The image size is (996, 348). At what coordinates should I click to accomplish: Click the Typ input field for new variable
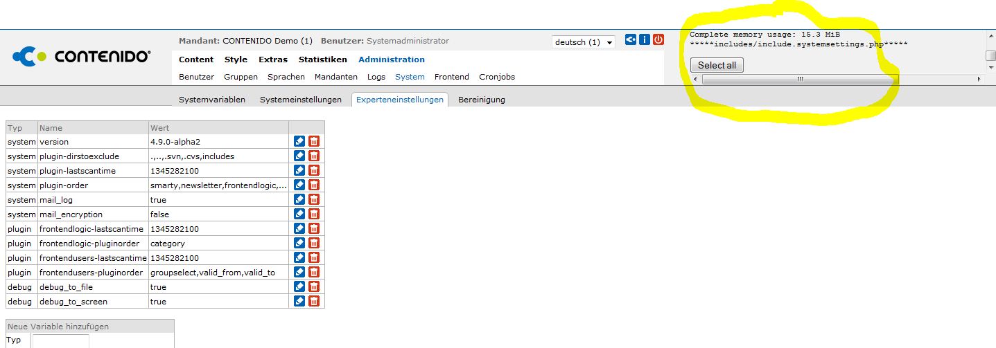point(61,340)
